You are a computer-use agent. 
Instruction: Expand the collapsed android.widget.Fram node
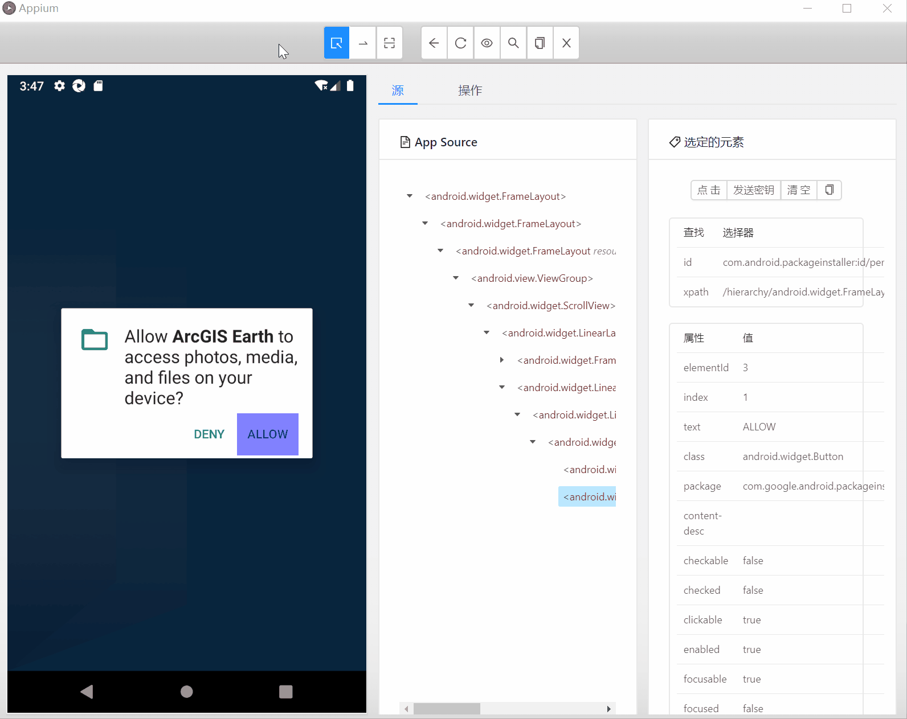coord(502,360)
